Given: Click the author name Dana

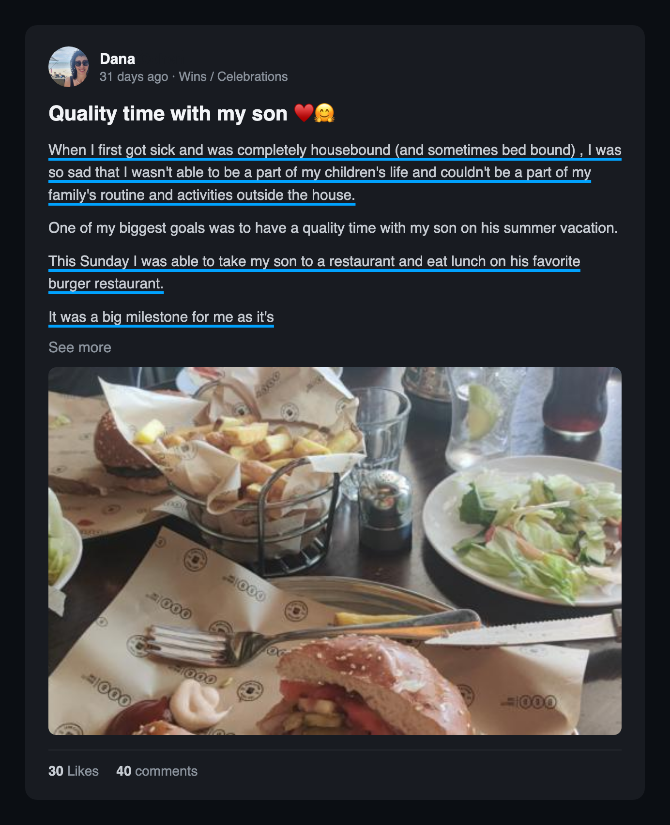Looking at the screenshot, I should 117,59.
